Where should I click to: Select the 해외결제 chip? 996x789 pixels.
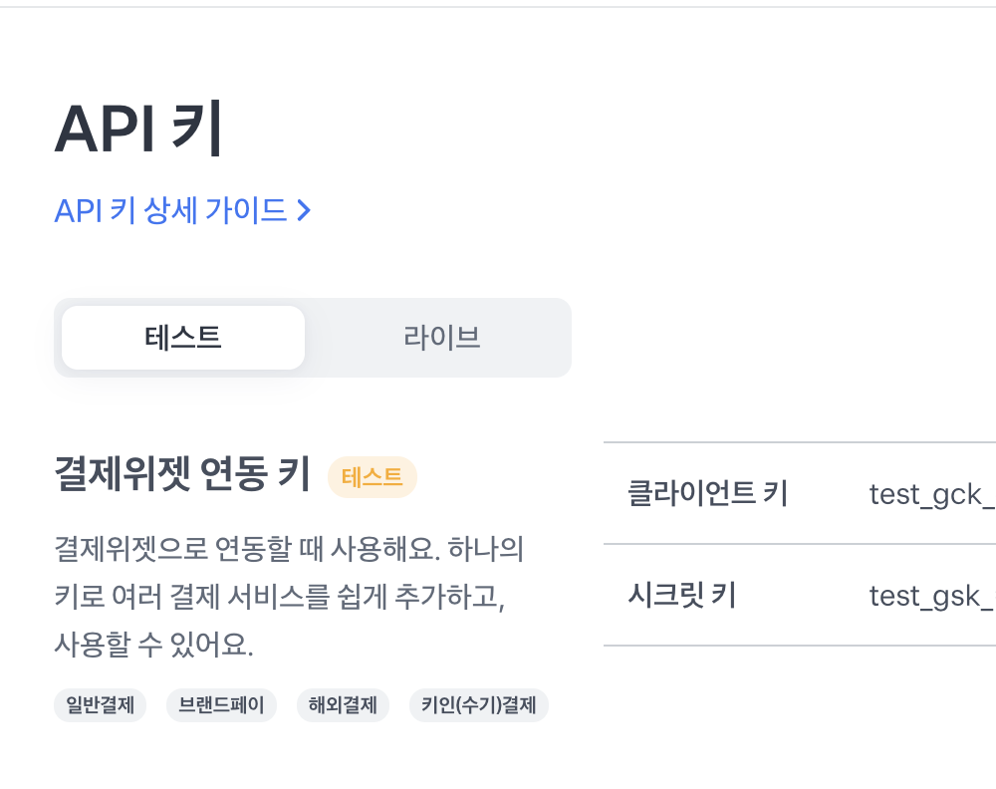pyautogui.click(x=343, y=705)
